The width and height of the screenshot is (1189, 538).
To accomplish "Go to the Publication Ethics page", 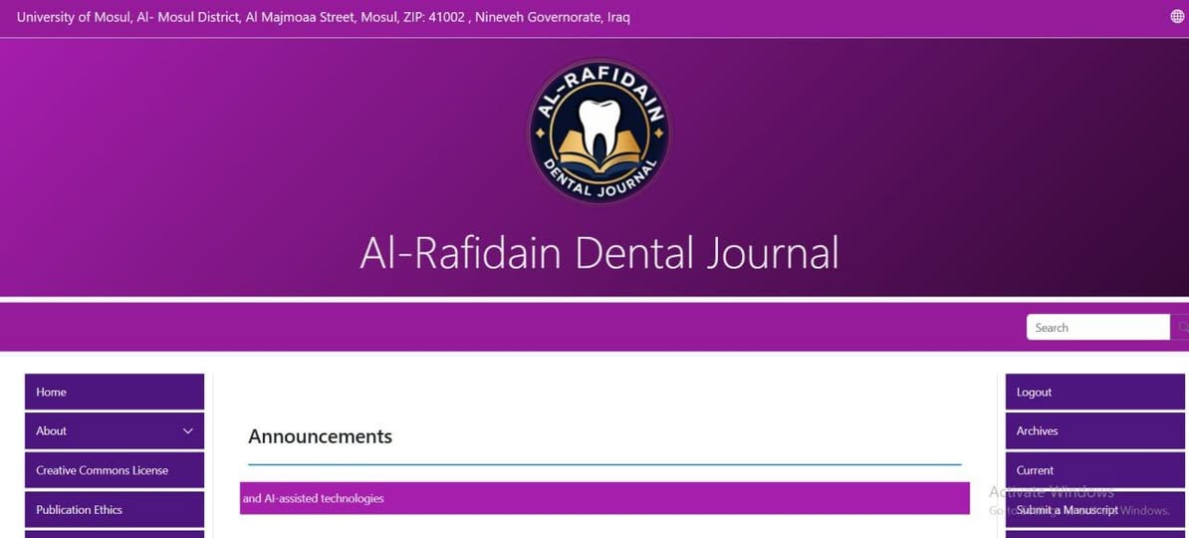I will pos(114,509).
